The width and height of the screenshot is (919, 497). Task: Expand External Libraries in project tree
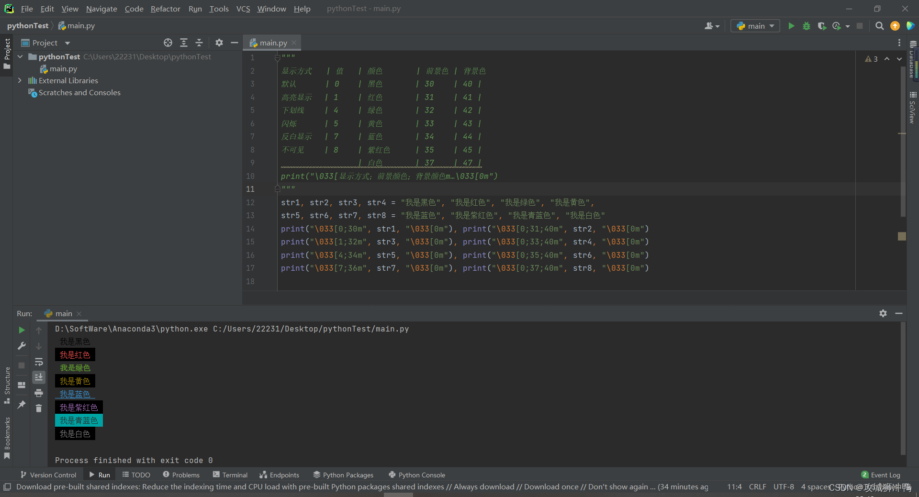[x=20, y=80]
